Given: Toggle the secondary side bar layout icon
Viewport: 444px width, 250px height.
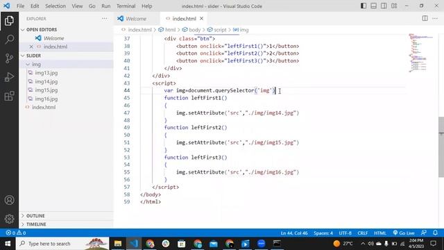Looking at the screenshot, I should click(x=384, y=6).
